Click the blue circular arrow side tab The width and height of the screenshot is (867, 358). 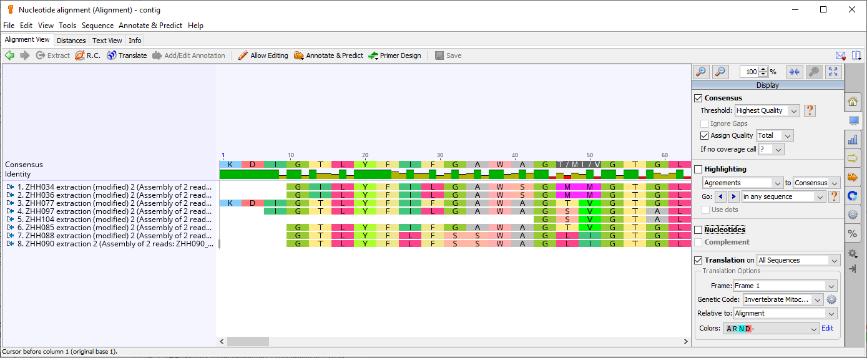[853, 196]
